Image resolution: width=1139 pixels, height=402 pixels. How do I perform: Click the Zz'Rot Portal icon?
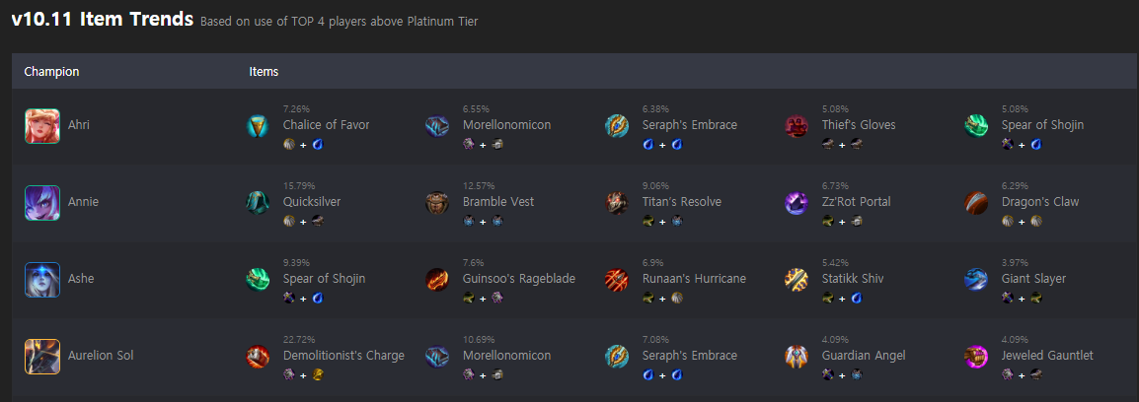797,202
